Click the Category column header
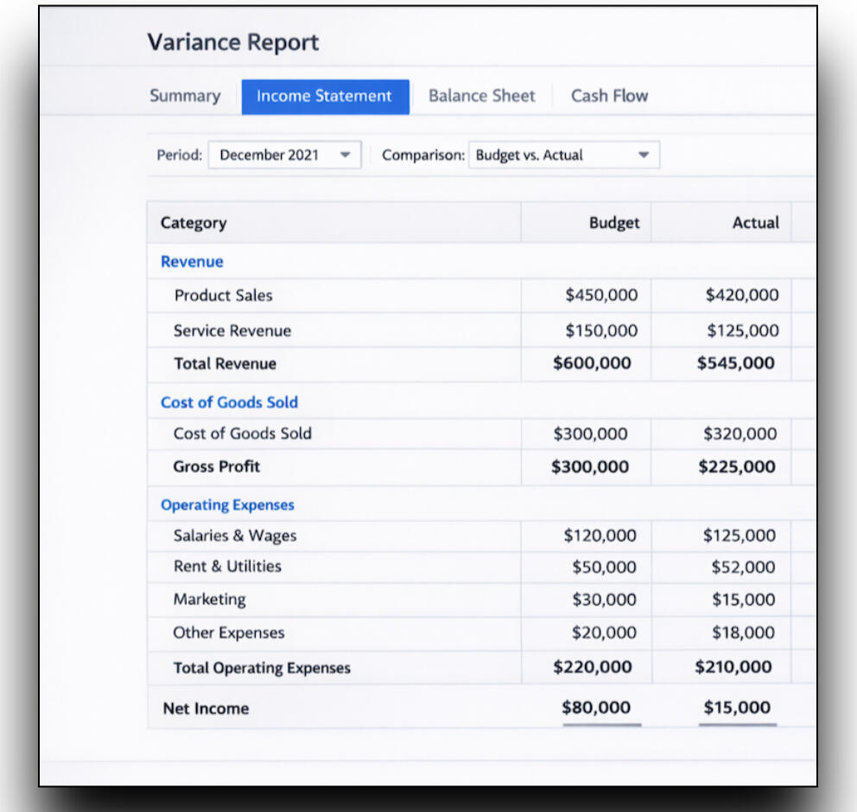 194,223
